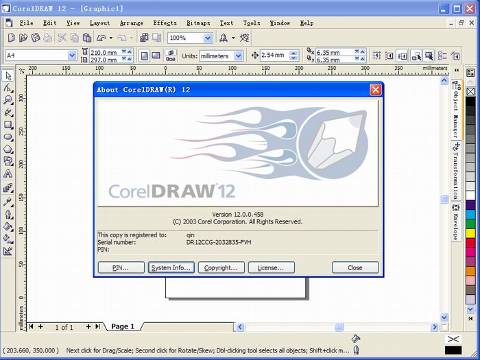Add a page after with plus button
Image resolution: width=480 pixels, height=360 pixels.
pyautogui.click(x=88, y=326)
